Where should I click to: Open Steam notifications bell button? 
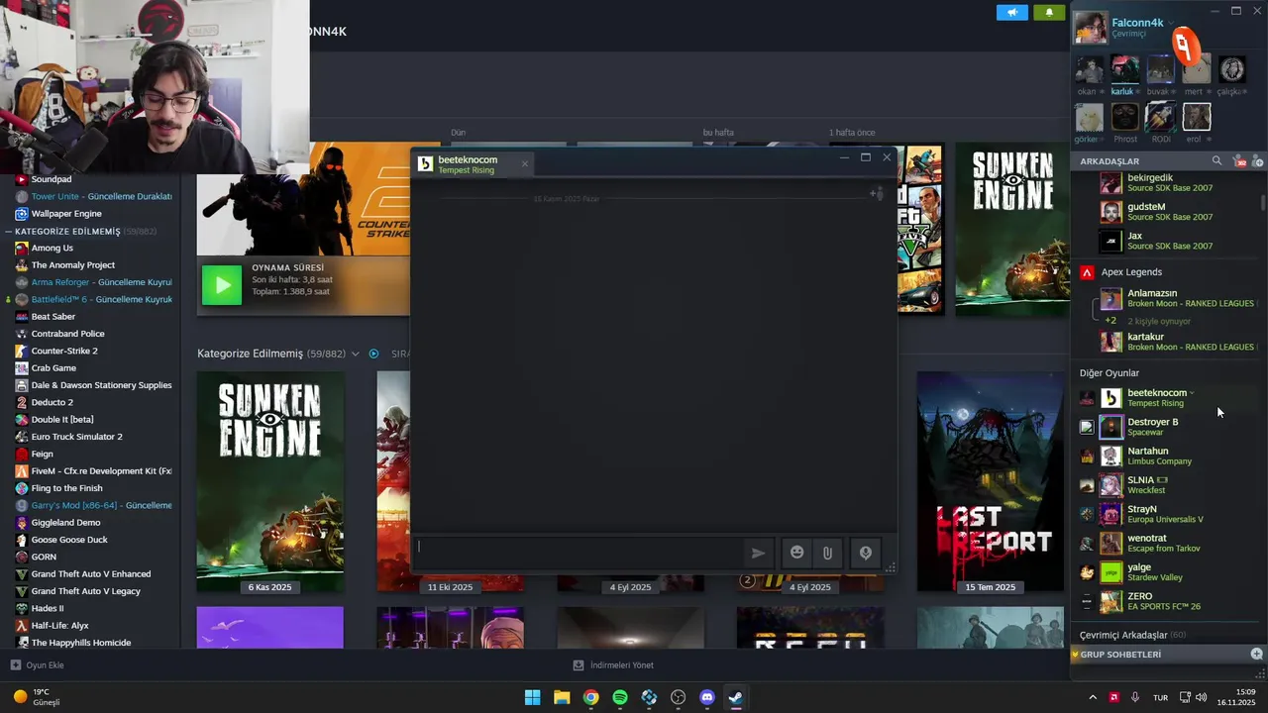click(x=1049, y=12)
